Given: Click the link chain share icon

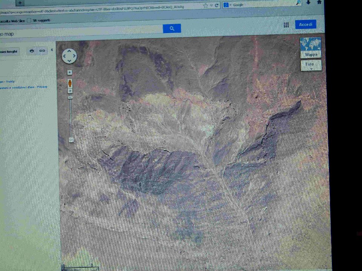Looking at the screenshot, I should [42, 51].
